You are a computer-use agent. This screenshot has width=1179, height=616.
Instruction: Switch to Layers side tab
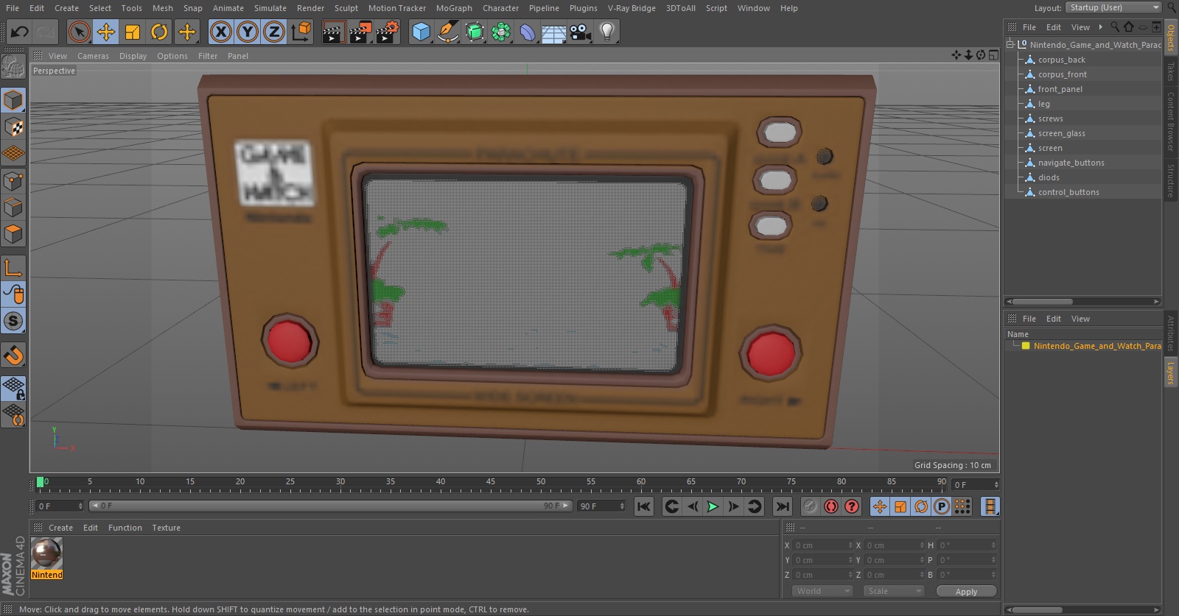(x=1171, y=373)
